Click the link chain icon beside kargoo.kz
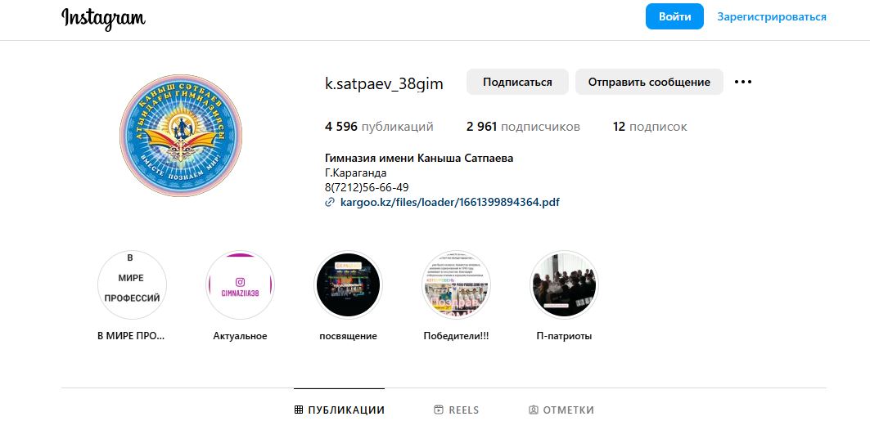The height and width of the screenshot is (421, 870). (x=330, y=203)
